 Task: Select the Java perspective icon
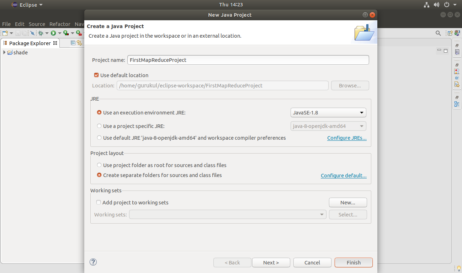[x=457, y=33]
